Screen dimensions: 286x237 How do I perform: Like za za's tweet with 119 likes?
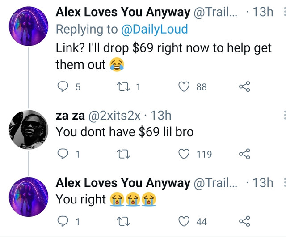click(x=184, y=154)
